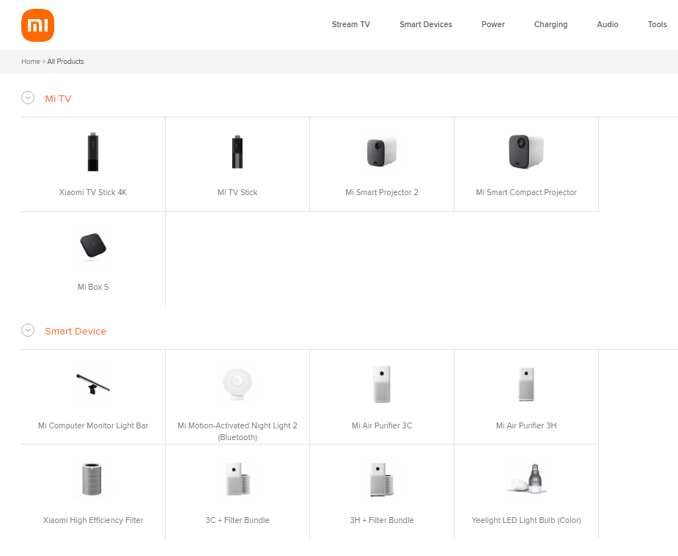
Task: Open the Stream TV menu
Action: click(x=350, y=25)
